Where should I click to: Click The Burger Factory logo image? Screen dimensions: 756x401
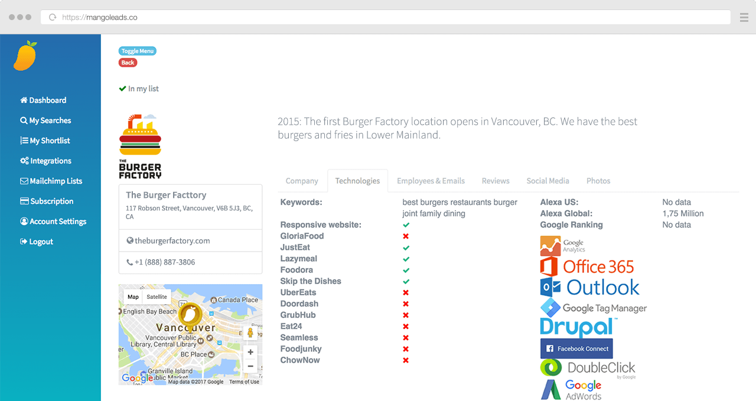point(140,146)
